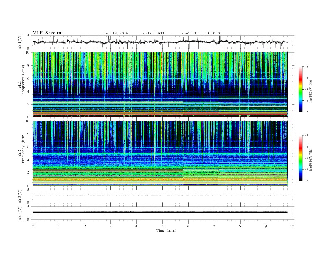The height and width of the screenshot is (254, 329).
Task: Click time axis tick label "4"
Action: pyautogui.click(x=136, y=226)
